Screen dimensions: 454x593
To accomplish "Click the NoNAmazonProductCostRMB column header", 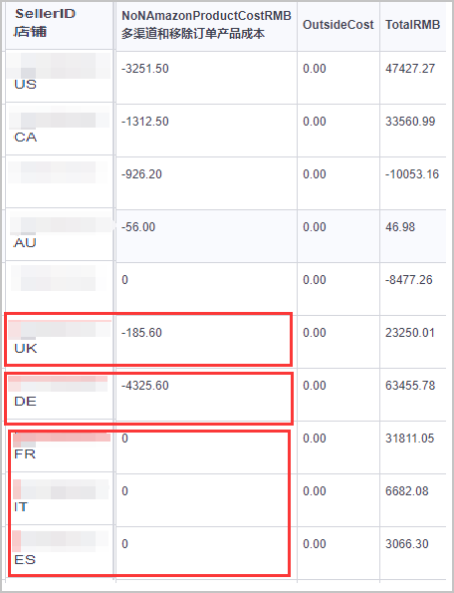I will tap(206, 25).
